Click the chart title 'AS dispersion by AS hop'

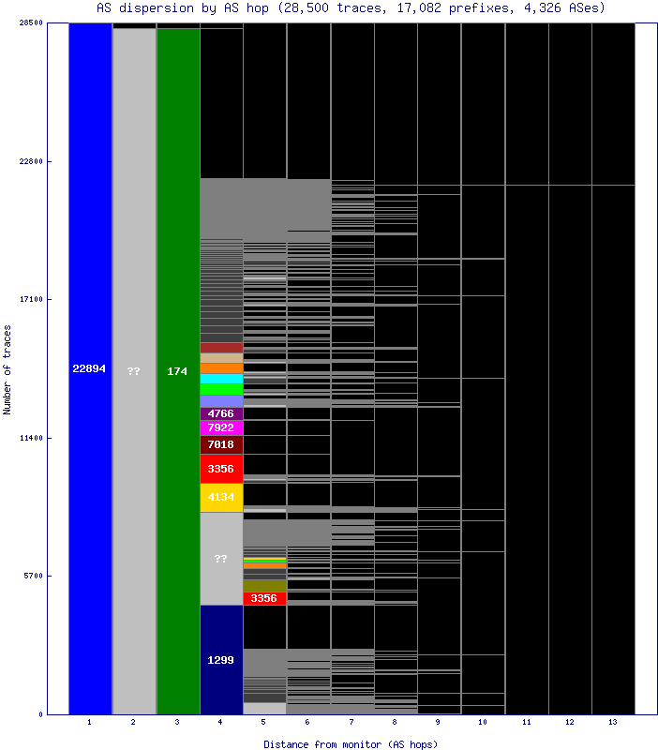(351, 7)
